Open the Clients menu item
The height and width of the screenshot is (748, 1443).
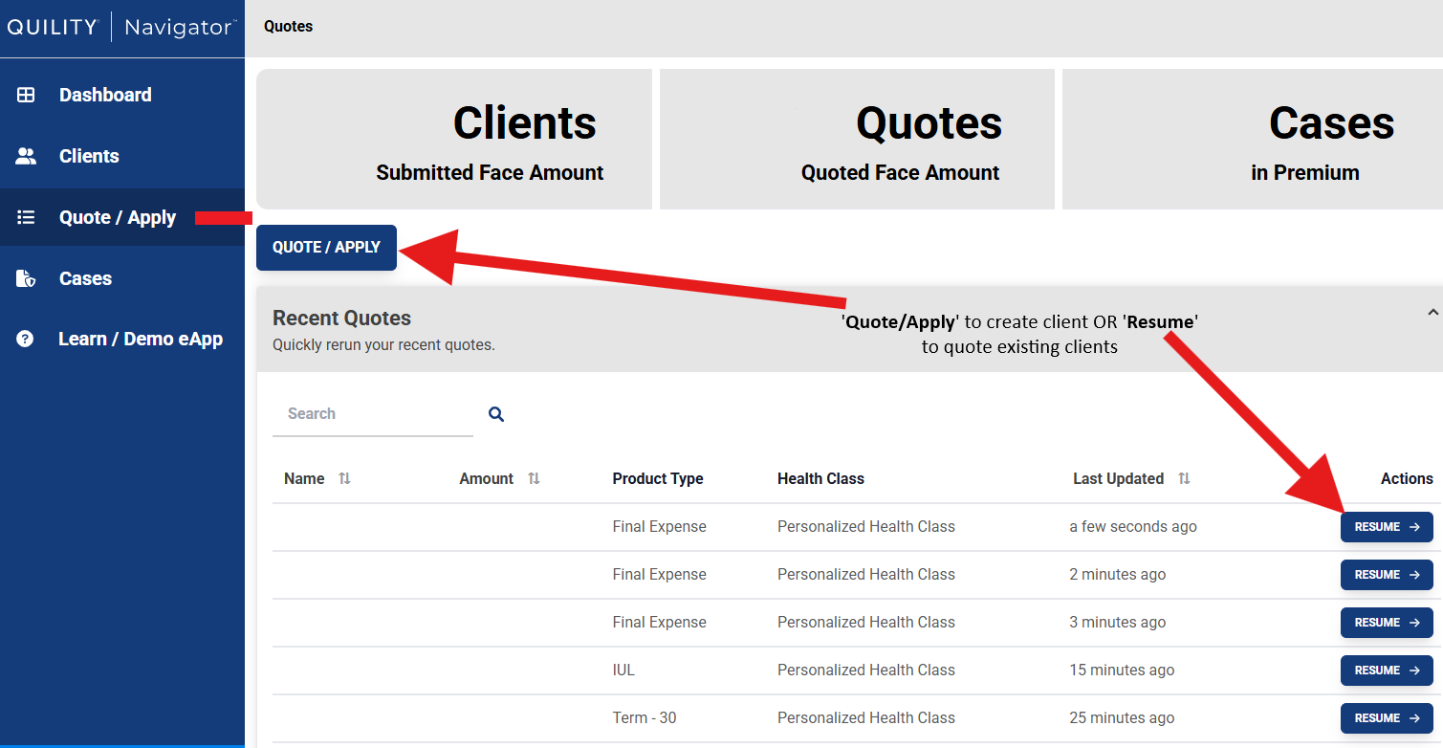point(89,156)
